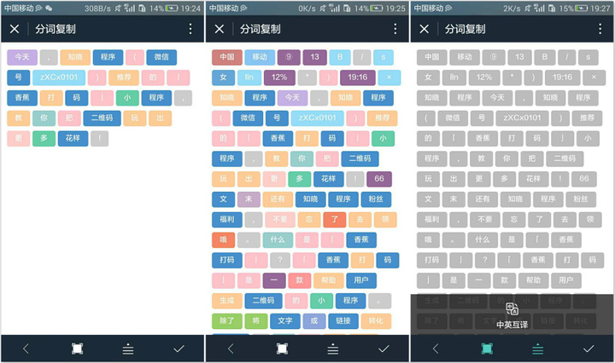
Task: Tap the 福利 chip on middle screen
Action: (226, 220)
